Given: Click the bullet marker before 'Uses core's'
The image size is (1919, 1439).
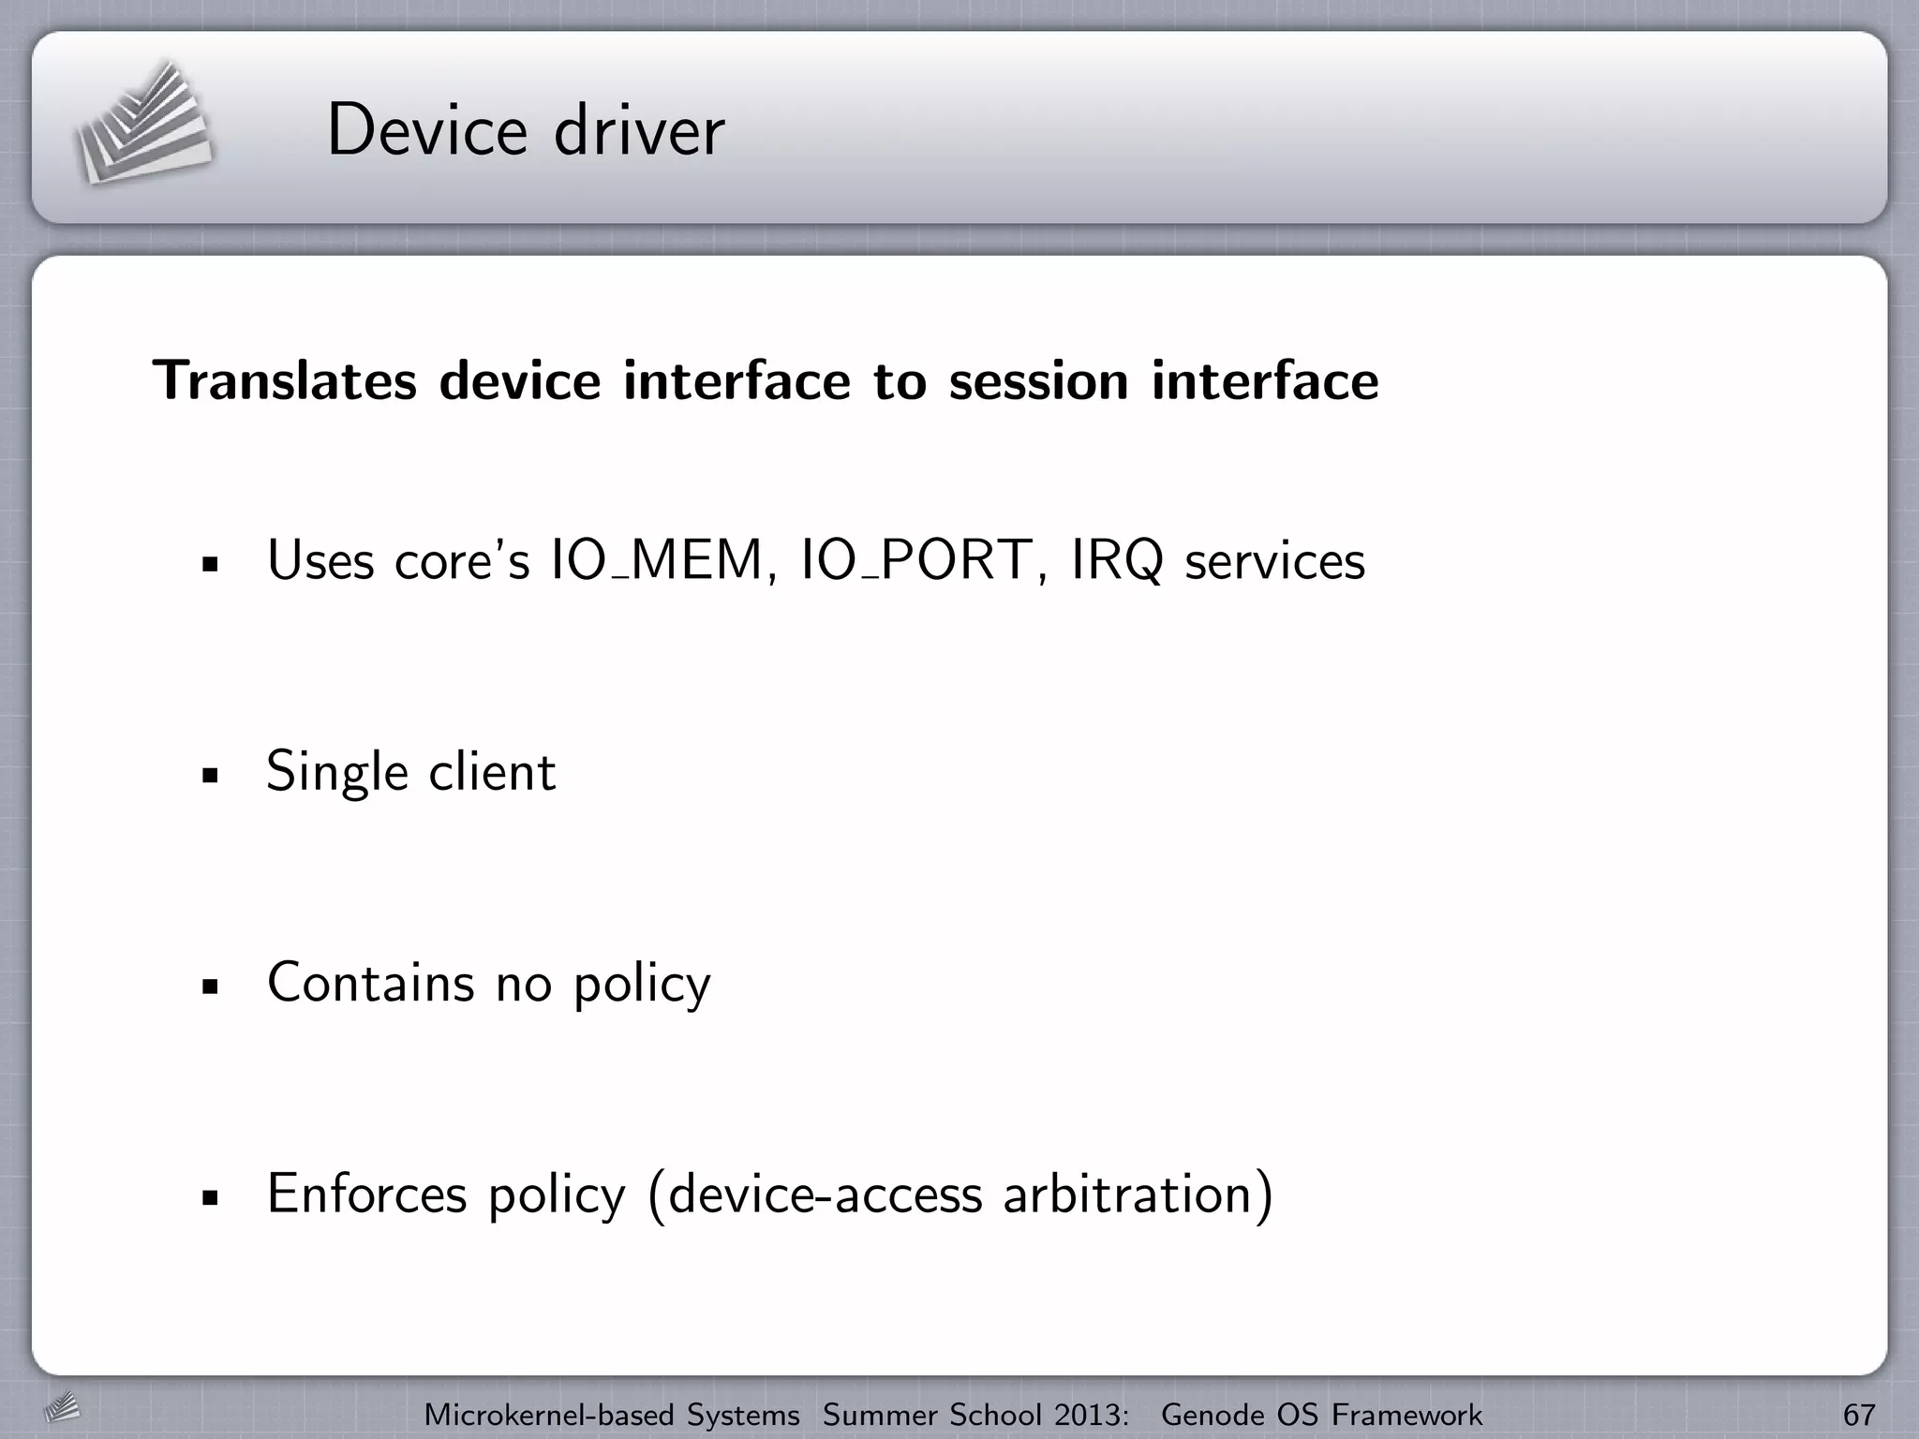Looking at the screenshot, I should [210, 565].
